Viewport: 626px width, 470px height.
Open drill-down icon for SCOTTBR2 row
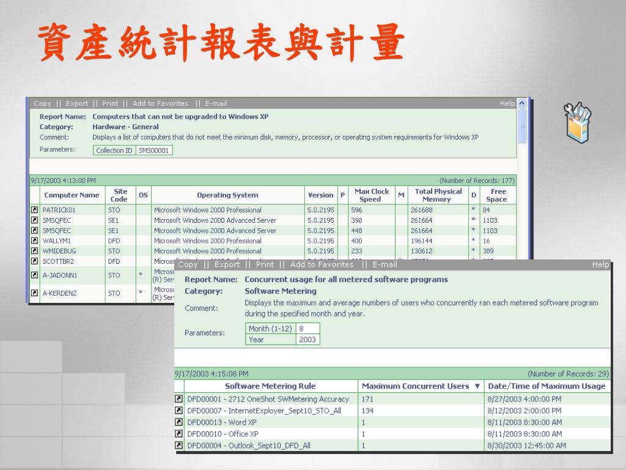coord(35,261)
